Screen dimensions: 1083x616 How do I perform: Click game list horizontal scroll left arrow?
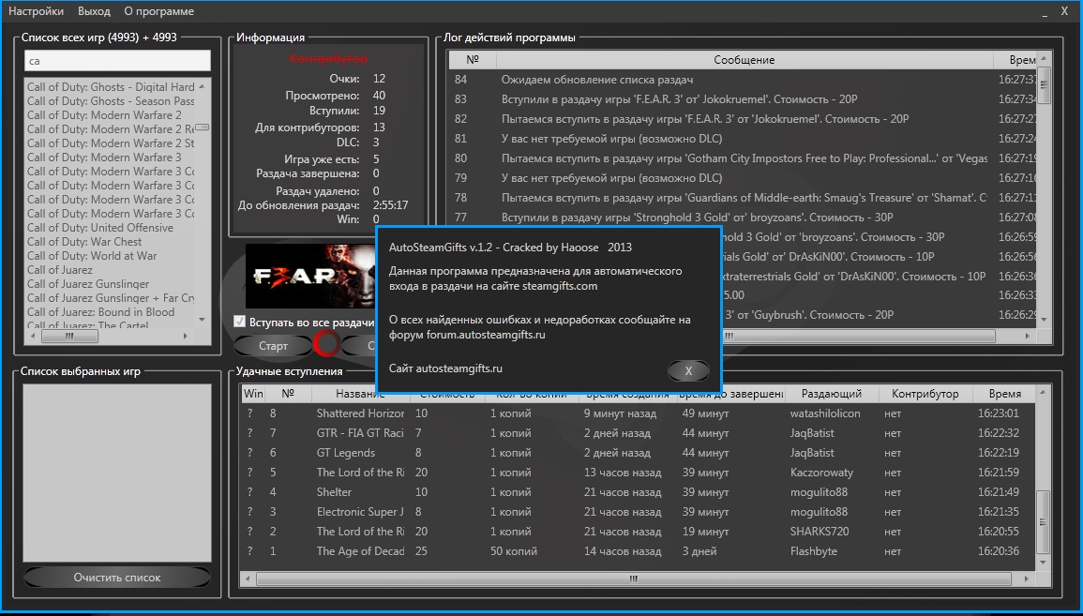33,337
